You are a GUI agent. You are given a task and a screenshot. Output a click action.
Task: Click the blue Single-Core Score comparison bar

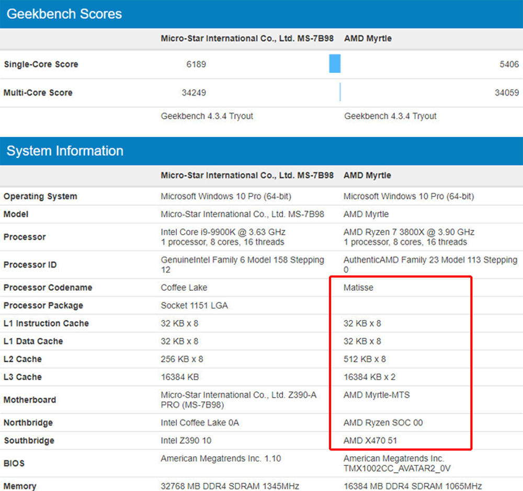(x=335, y=64)
